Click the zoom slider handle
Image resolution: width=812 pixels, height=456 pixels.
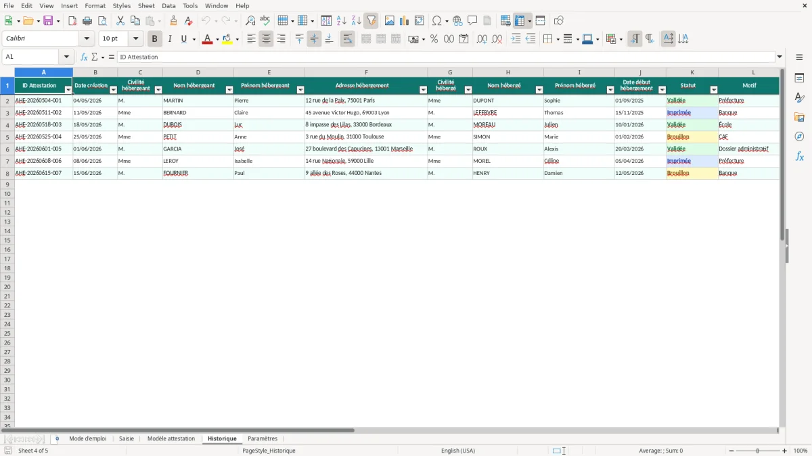tap(758, 451)
